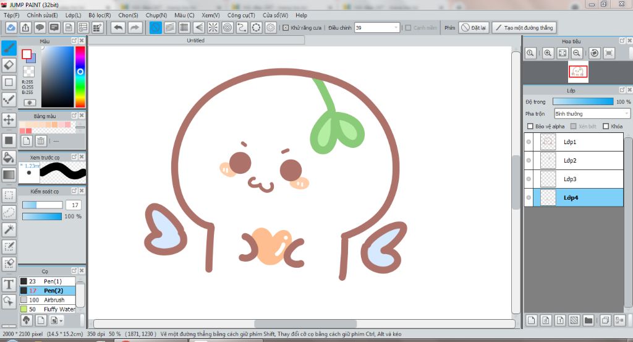Select the Lasso selection tool
Image resolution: width=633 pixels, height=342 pixels.
pyautogui.click(x=9, y=212)
